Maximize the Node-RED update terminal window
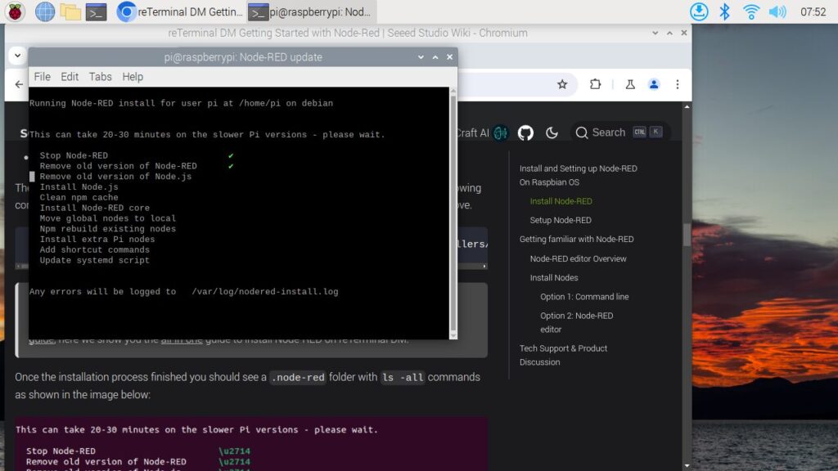The width and height of the screenshot is (838, 471). click(x=435, y=57)
